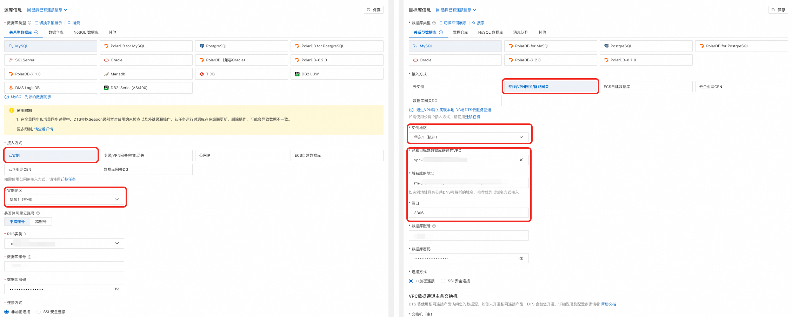Click the help icon beside target 数据库类型
This screenshot has width=792, height=317.
click(434, 23)
